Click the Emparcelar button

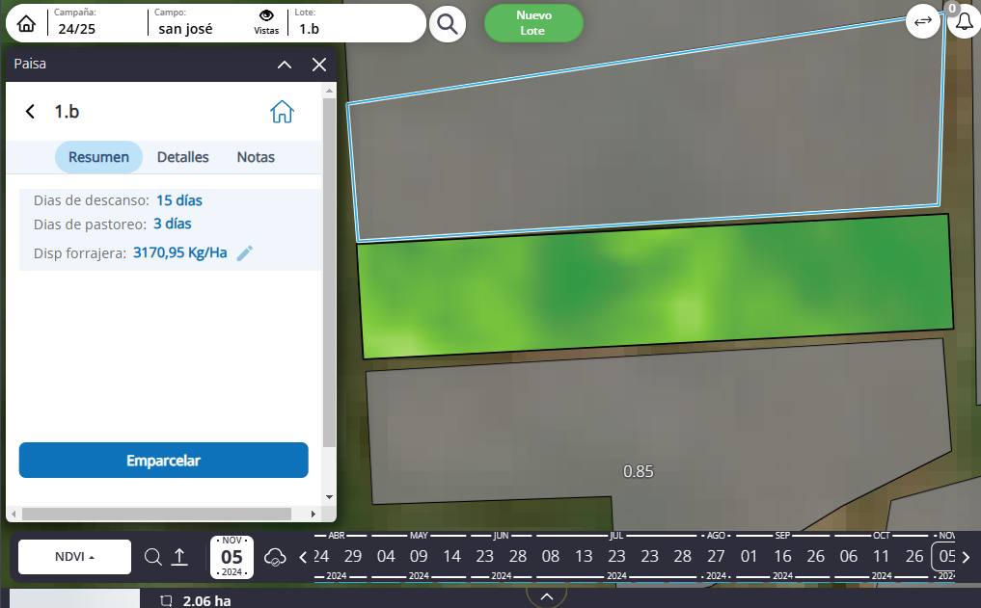pos(163,461)
